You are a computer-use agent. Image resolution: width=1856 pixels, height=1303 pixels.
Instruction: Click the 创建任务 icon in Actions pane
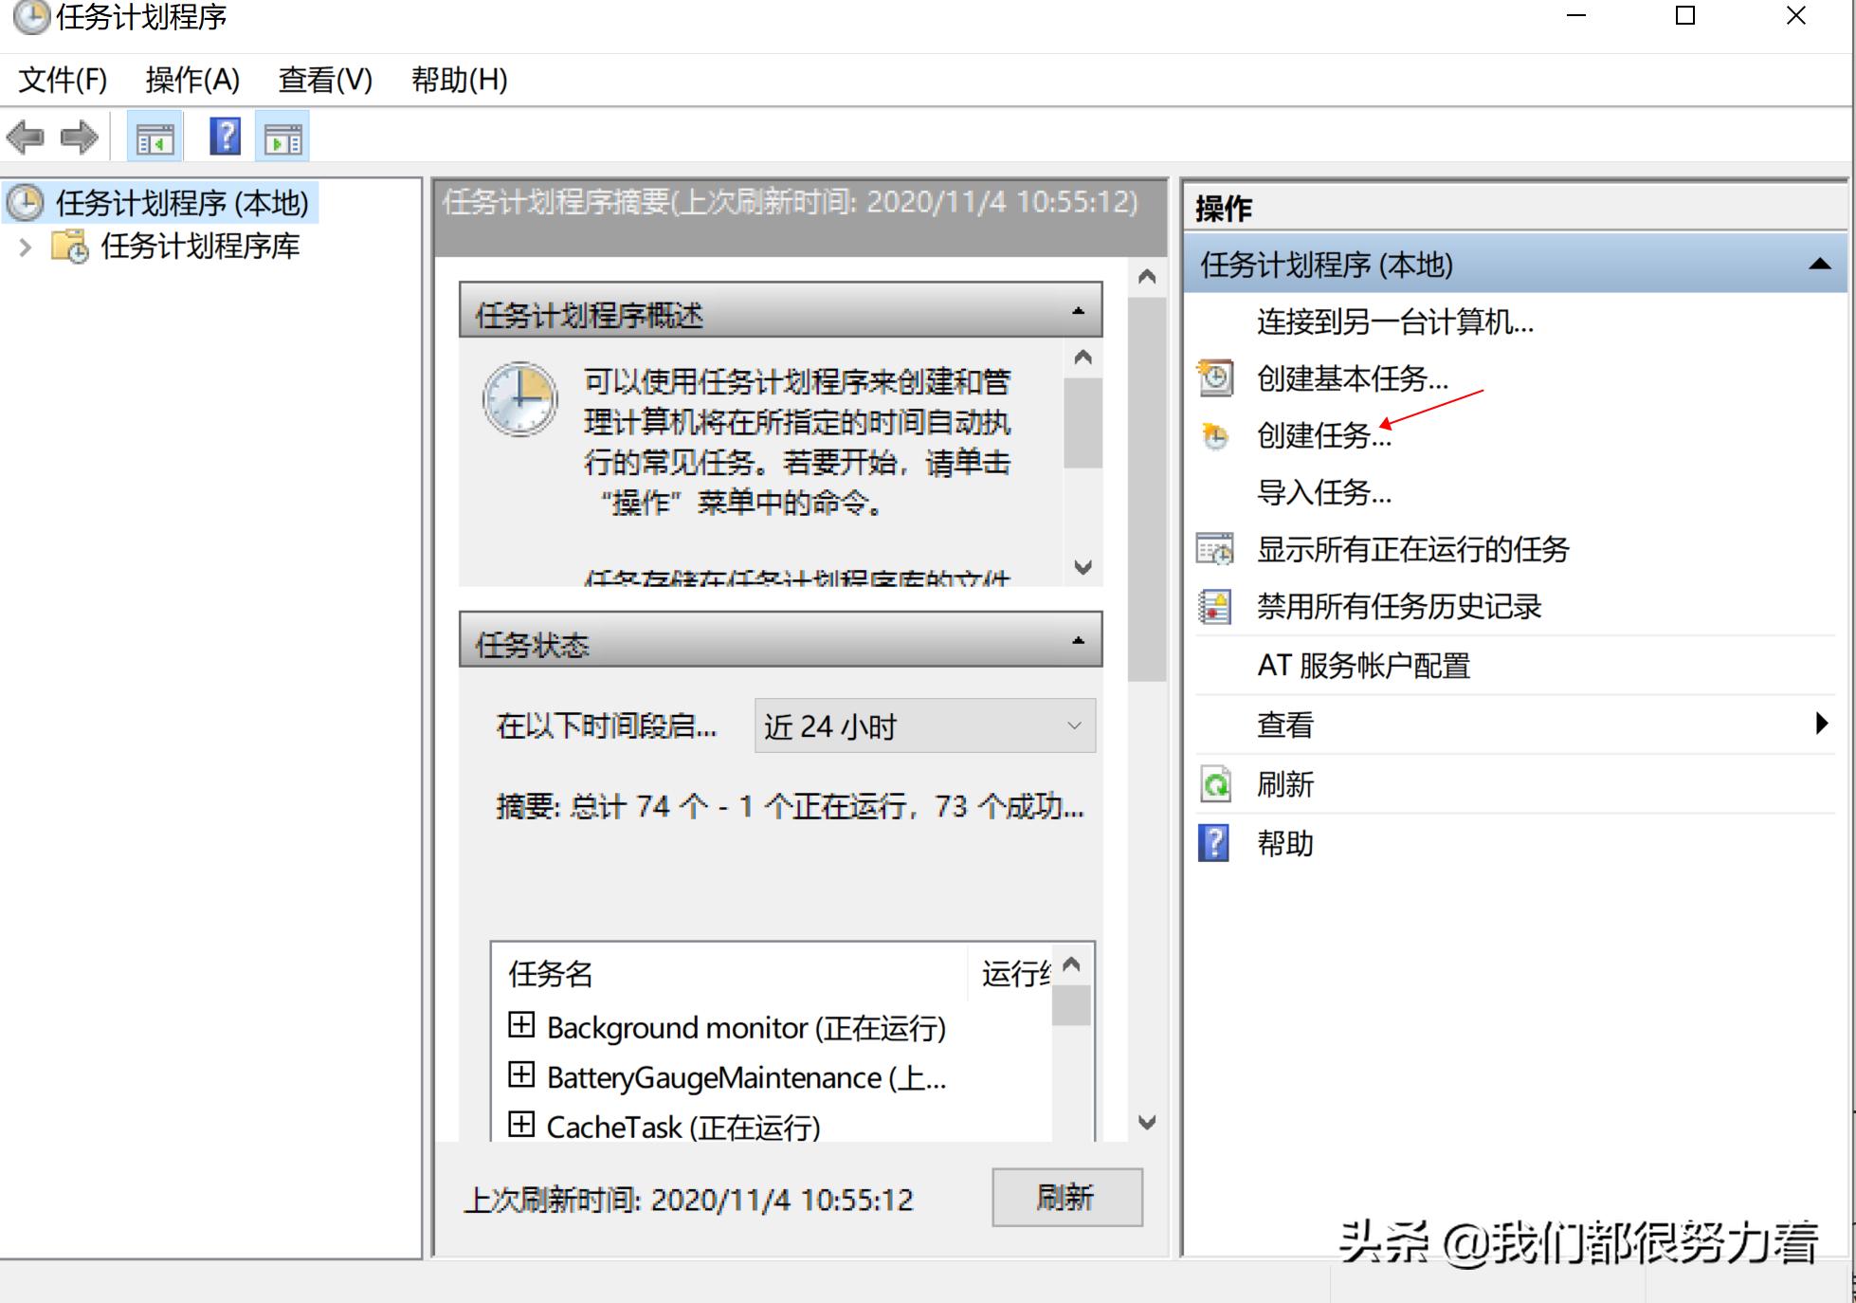click(x=1214, y=435)
